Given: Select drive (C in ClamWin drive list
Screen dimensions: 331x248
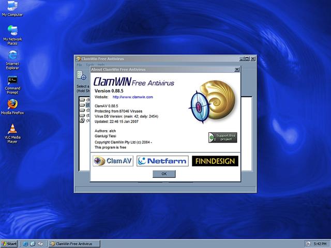Looking at the screenshot, I should click(x=85, y=105).
